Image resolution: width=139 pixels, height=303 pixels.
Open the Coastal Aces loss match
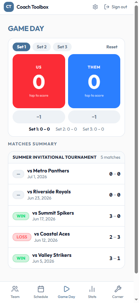[x=66, y=237]
